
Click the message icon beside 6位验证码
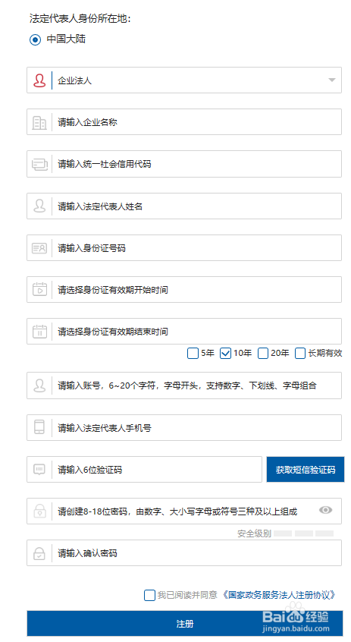coord(39,470)
